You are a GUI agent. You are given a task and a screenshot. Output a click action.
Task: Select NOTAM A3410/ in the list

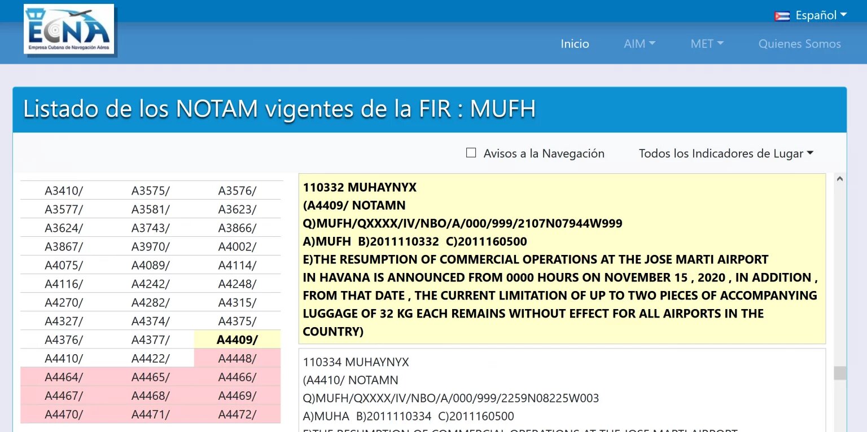coord(64,191)
